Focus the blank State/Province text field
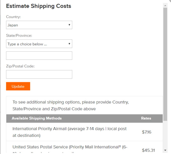 coord(39,56)
